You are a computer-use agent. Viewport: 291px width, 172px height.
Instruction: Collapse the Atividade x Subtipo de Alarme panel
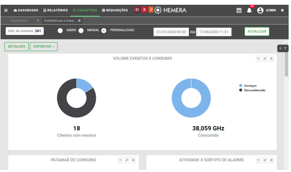pyautogui.click(x=259, y=160)
